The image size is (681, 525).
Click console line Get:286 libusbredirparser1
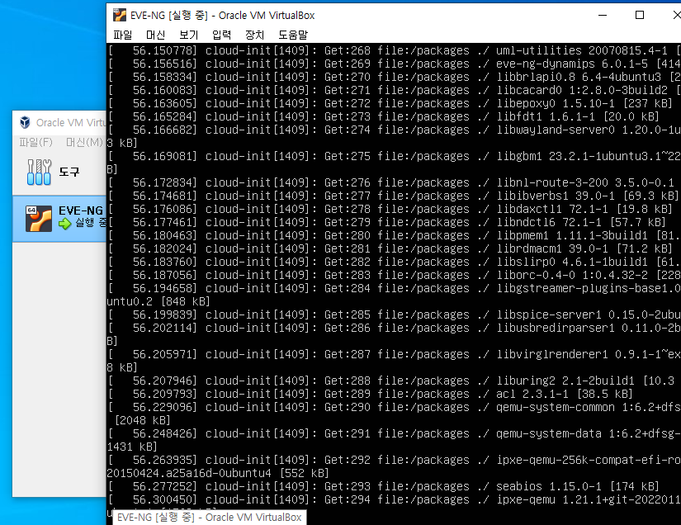point(394,328)
